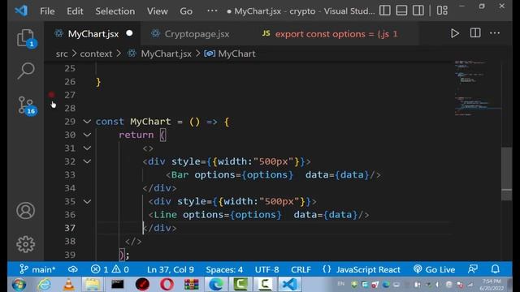
Task: Click the breakpoint dot at line 27
Action: coord(51,95)
